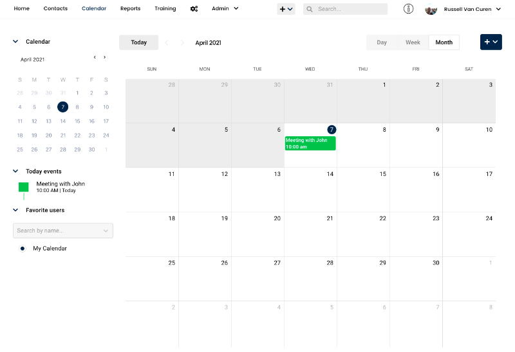Open the Admin dropdown menu
Image resolution: width=515 pixels, height=352 pixels.
point(225,9)
